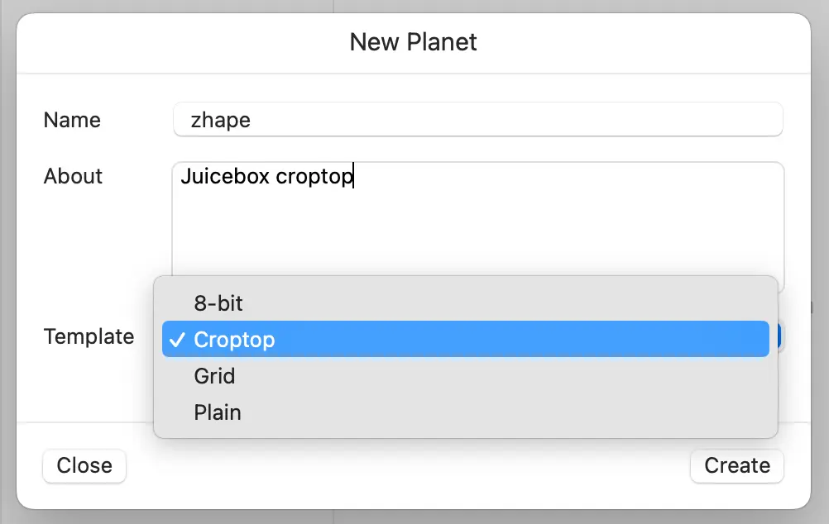Image resolution: width=829 pixels, height=524 pixels.
Task: Click the highlighted Croptop row
Action: [463, 339]
